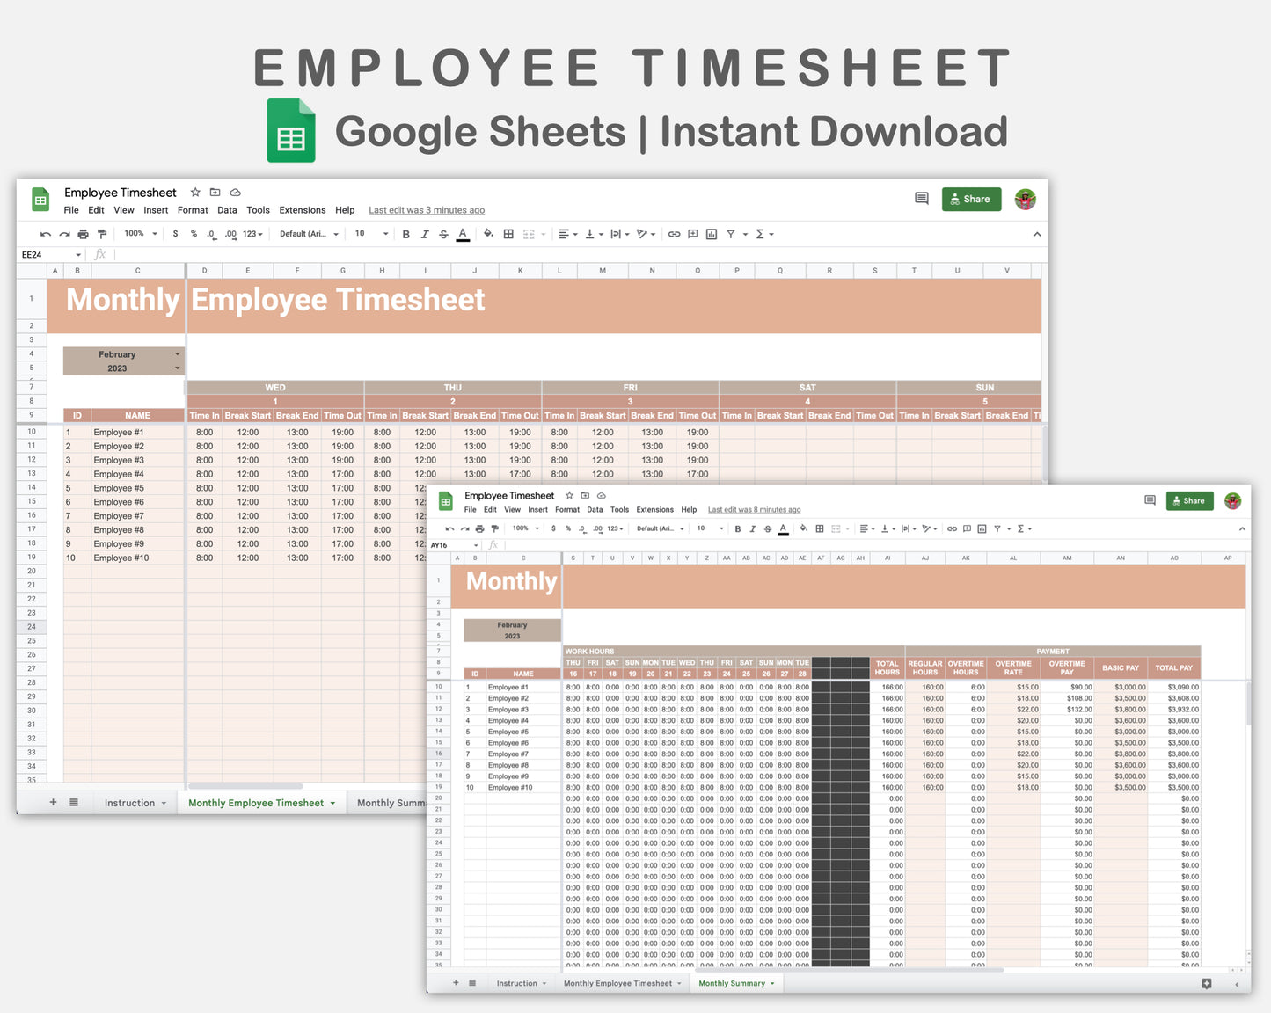Toggle bold formatting
The width and height of the screenshot is (1271, 1013).
click(x=405, y=233)
